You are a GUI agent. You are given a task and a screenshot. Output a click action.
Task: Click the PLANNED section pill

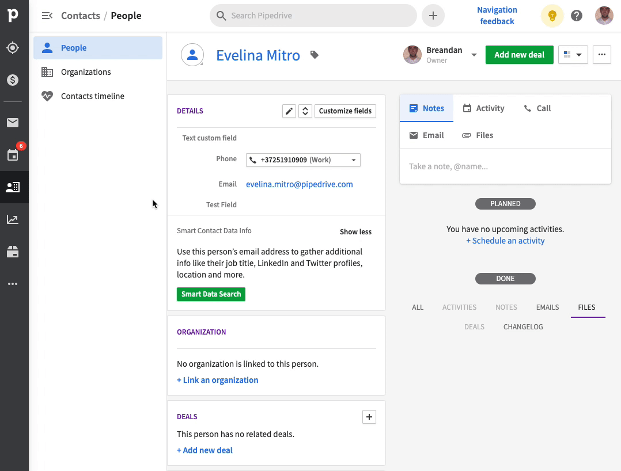click(x=505, y=204)
